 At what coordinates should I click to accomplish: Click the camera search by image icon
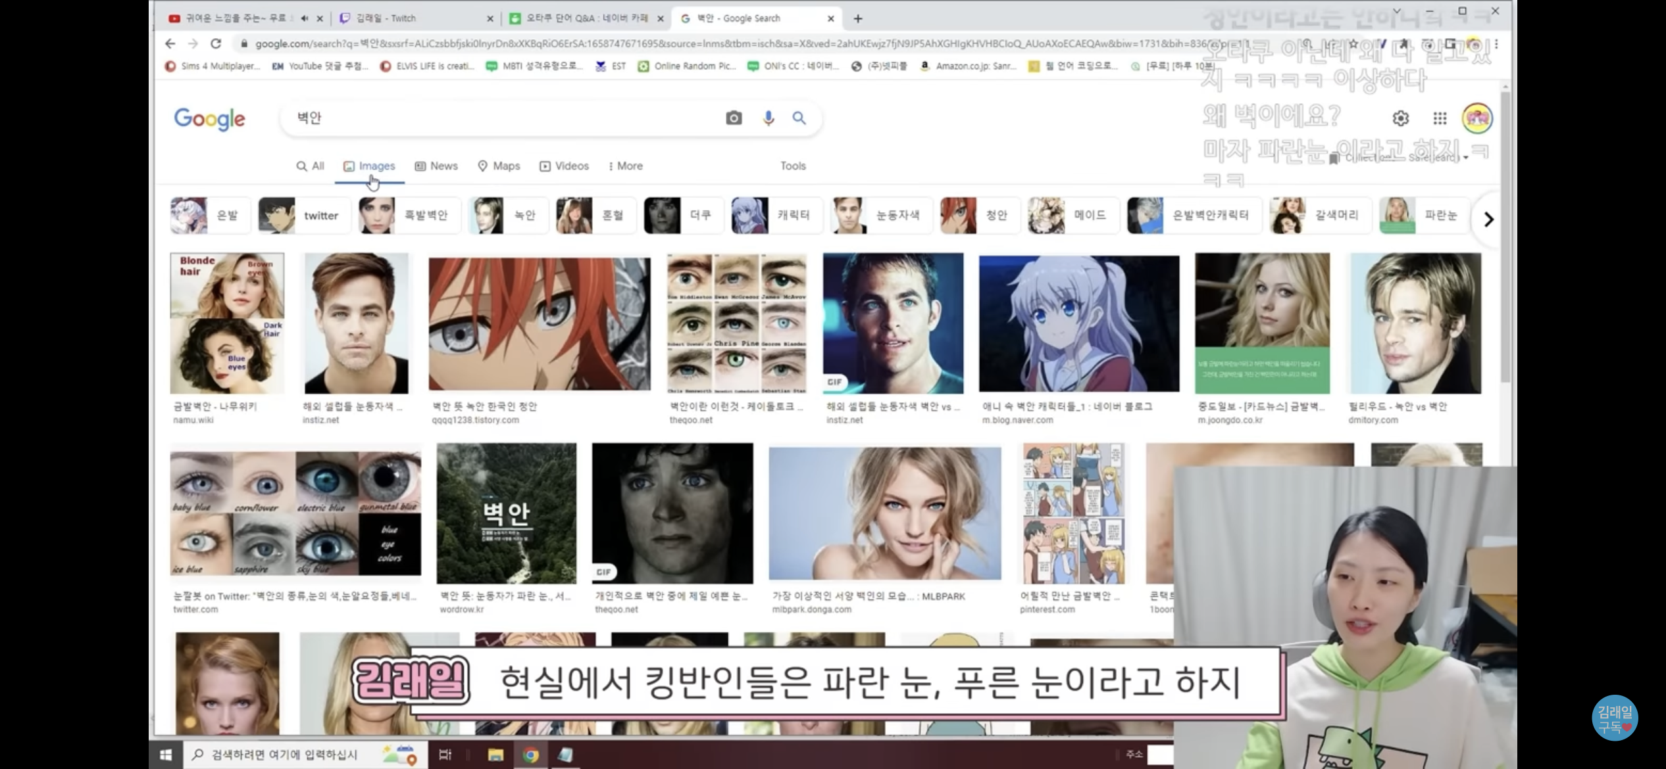coord(734,118)
